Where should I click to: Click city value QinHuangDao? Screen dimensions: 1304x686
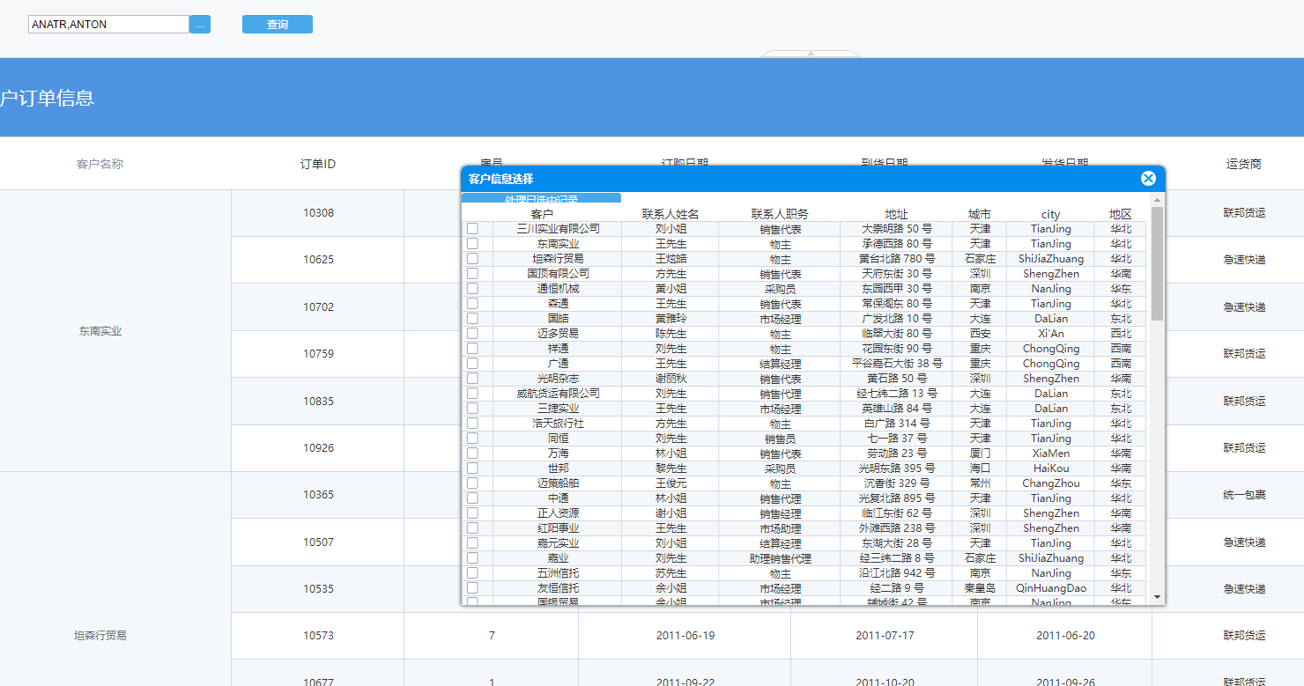pyautogui.click(x=1050, y=588)
